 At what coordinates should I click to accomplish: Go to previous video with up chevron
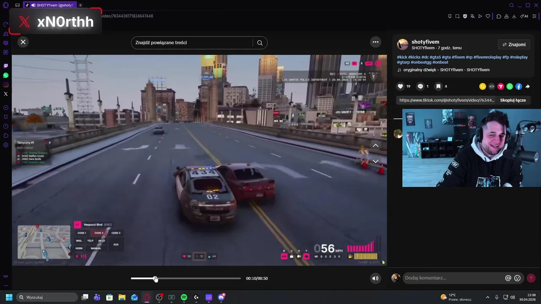[x=375, y=145]
